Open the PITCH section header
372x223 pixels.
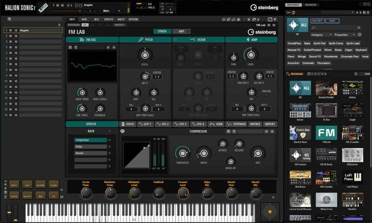(145, 40)
